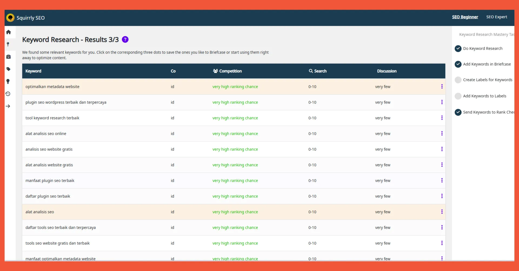Open the history clock icon in sidebar
This screenshot has width=519, height=271.
click(8, 94)
